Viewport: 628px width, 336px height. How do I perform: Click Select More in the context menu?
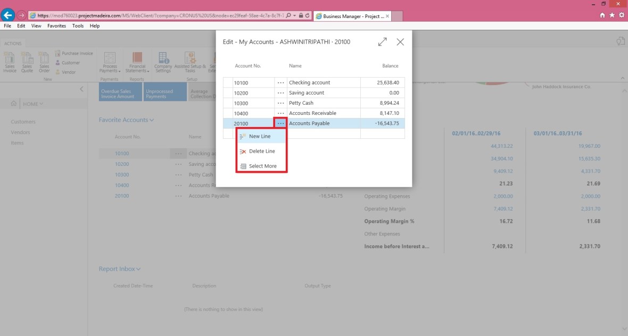262,166
